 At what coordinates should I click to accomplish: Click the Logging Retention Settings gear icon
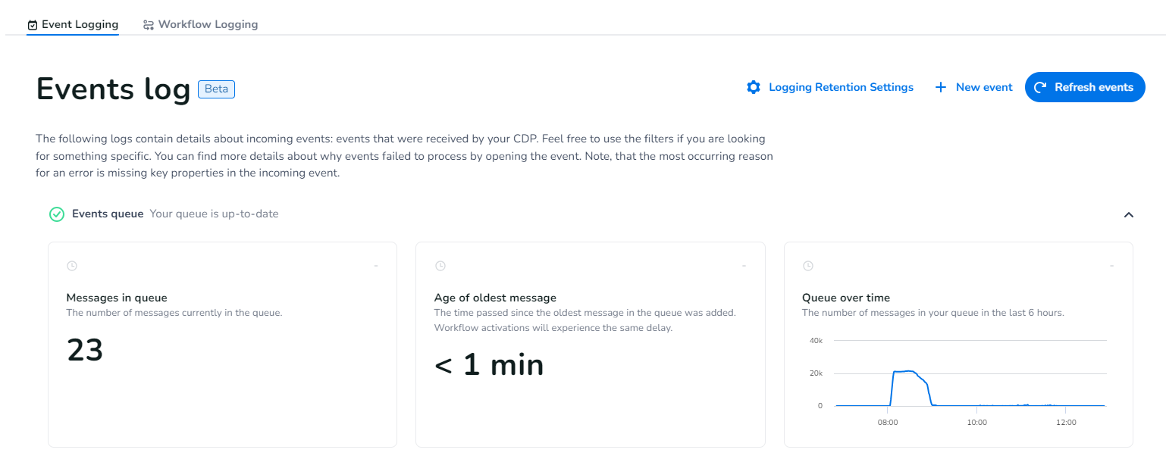(753, 87)
